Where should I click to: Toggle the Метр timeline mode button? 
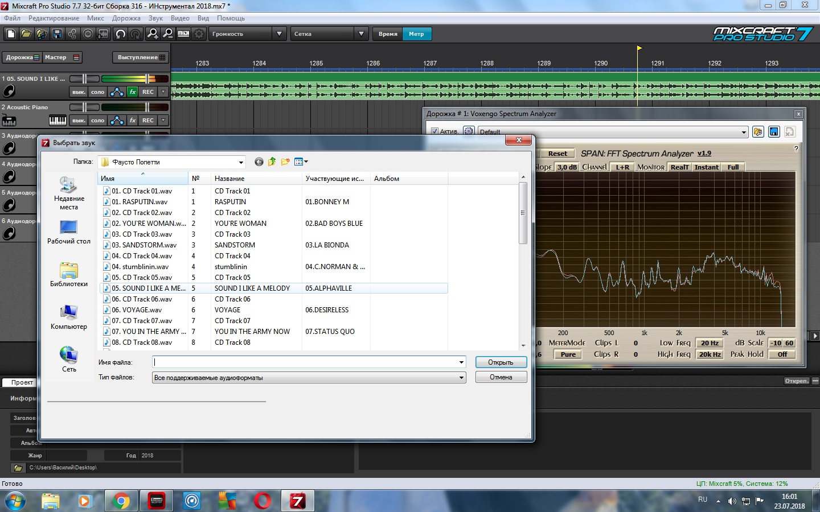pos(416,34)
